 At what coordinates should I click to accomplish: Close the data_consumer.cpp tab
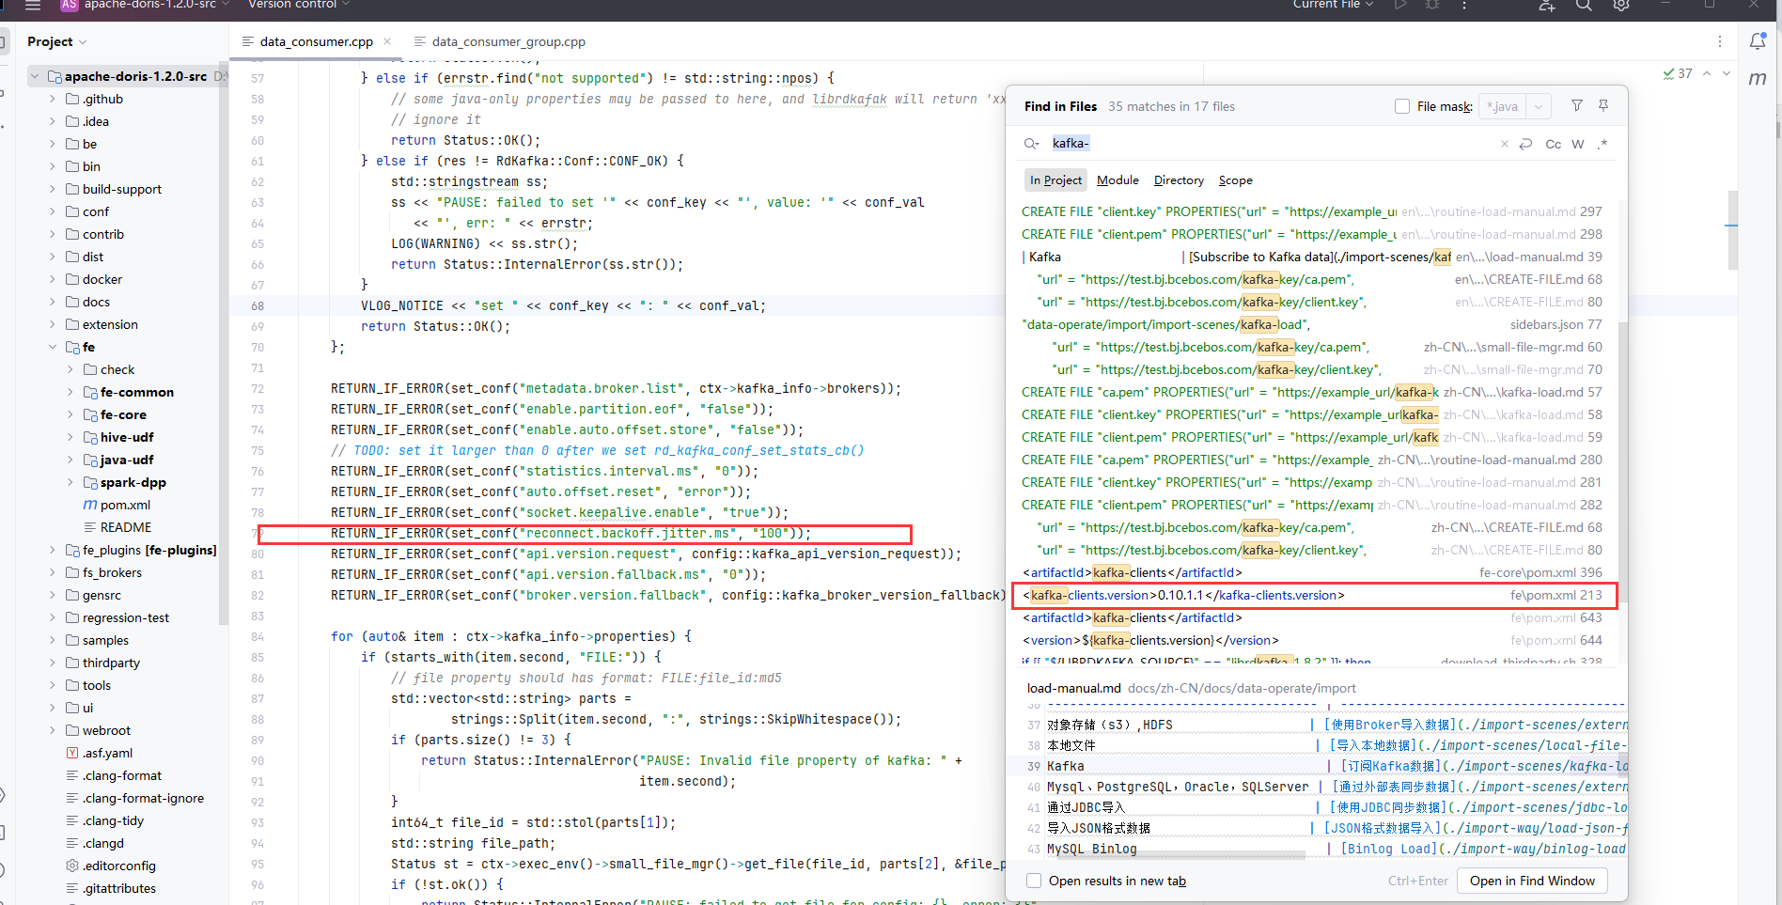click(x=387, y=41)
